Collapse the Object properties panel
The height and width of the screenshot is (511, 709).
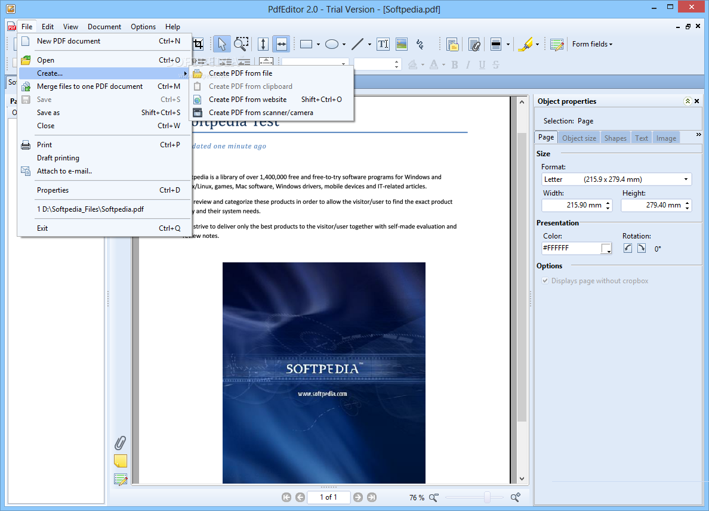pyautogui.click(x=688, y=101)
